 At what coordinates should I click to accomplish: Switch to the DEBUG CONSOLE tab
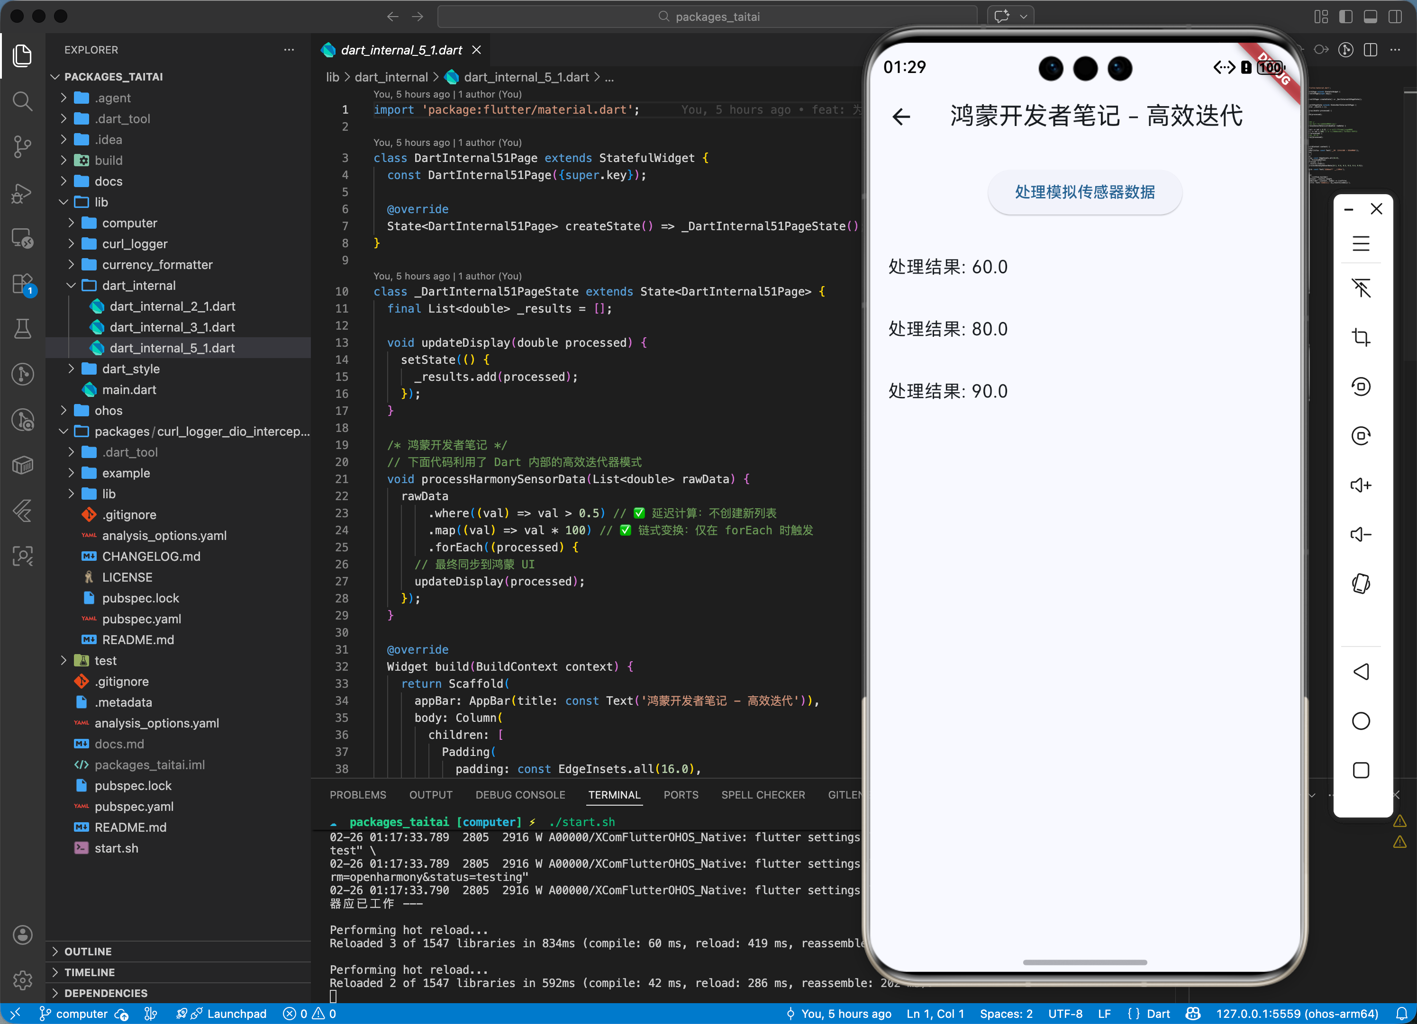pos(520,795)
